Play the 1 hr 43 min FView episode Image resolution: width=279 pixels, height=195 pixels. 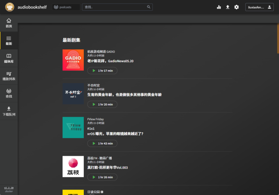coord(102,143)
